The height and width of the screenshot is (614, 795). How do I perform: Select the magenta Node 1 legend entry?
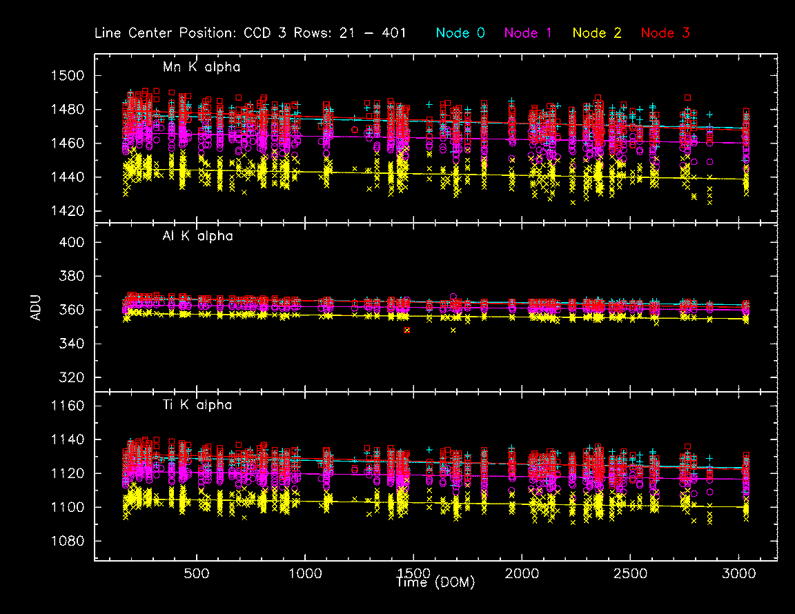(x=528, y=32)
